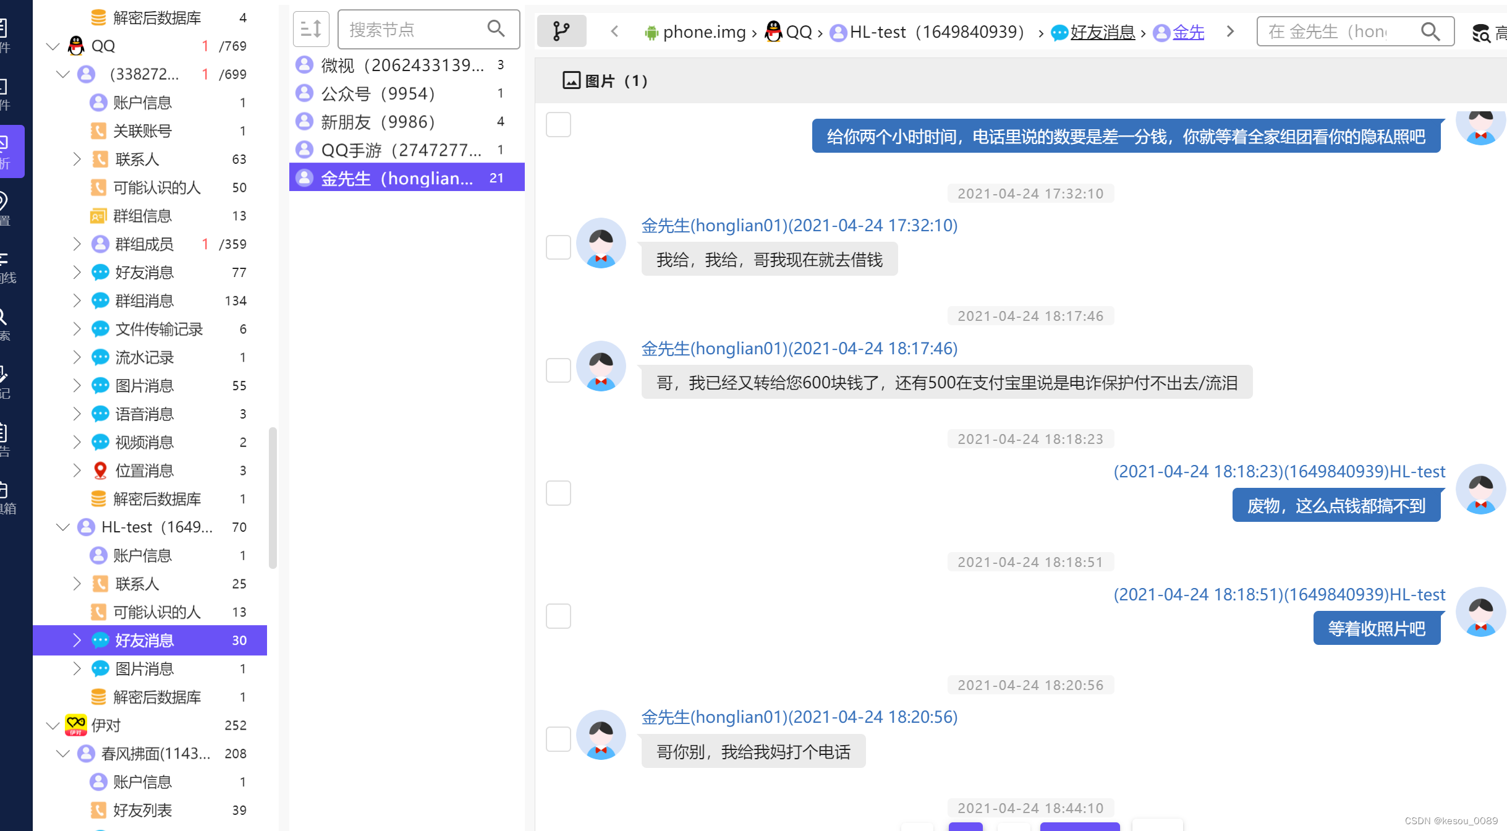The height and width of the screenshot is (831, 1507).
Task: Select 新朋友（9986） in the contact list
Action: 378,122
